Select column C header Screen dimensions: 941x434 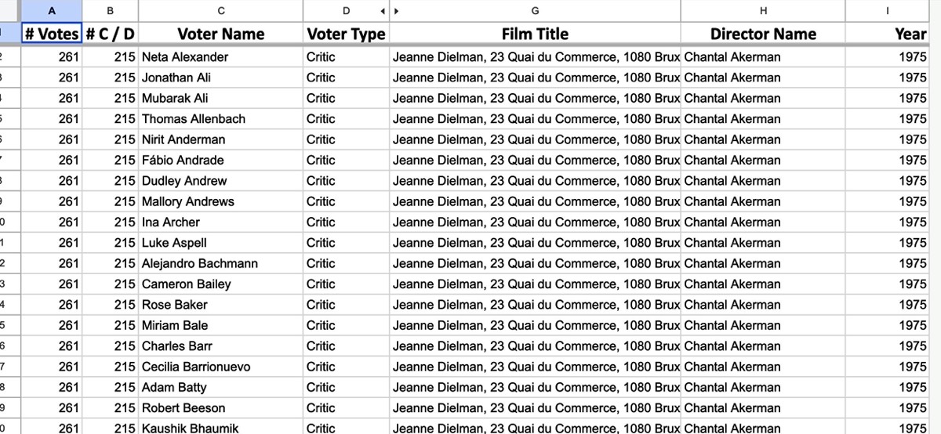pos(221,11)
